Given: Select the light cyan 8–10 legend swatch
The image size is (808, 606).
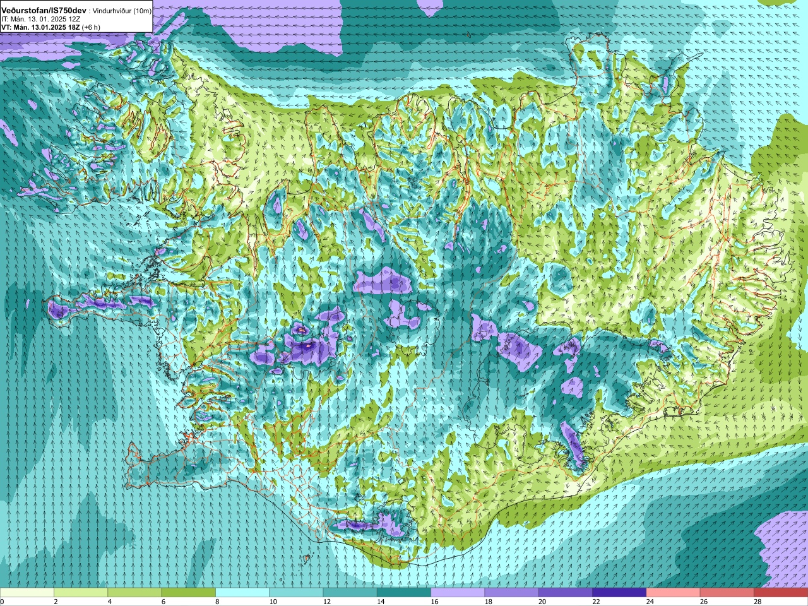Looking at the screenshot, I should pyautogui.click(x=242, y=593).
